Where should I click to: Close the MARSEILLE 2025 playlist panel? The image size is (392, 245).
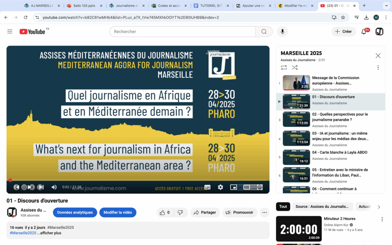(378, 56)
